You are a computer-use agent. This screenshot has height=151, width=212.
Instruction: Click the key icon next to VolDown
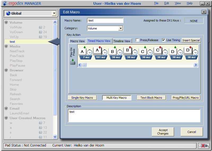pos(41,32)
